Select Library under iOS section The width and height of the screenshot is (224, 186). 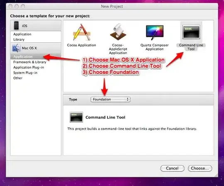pyautogui.click(x=19, y=39)
